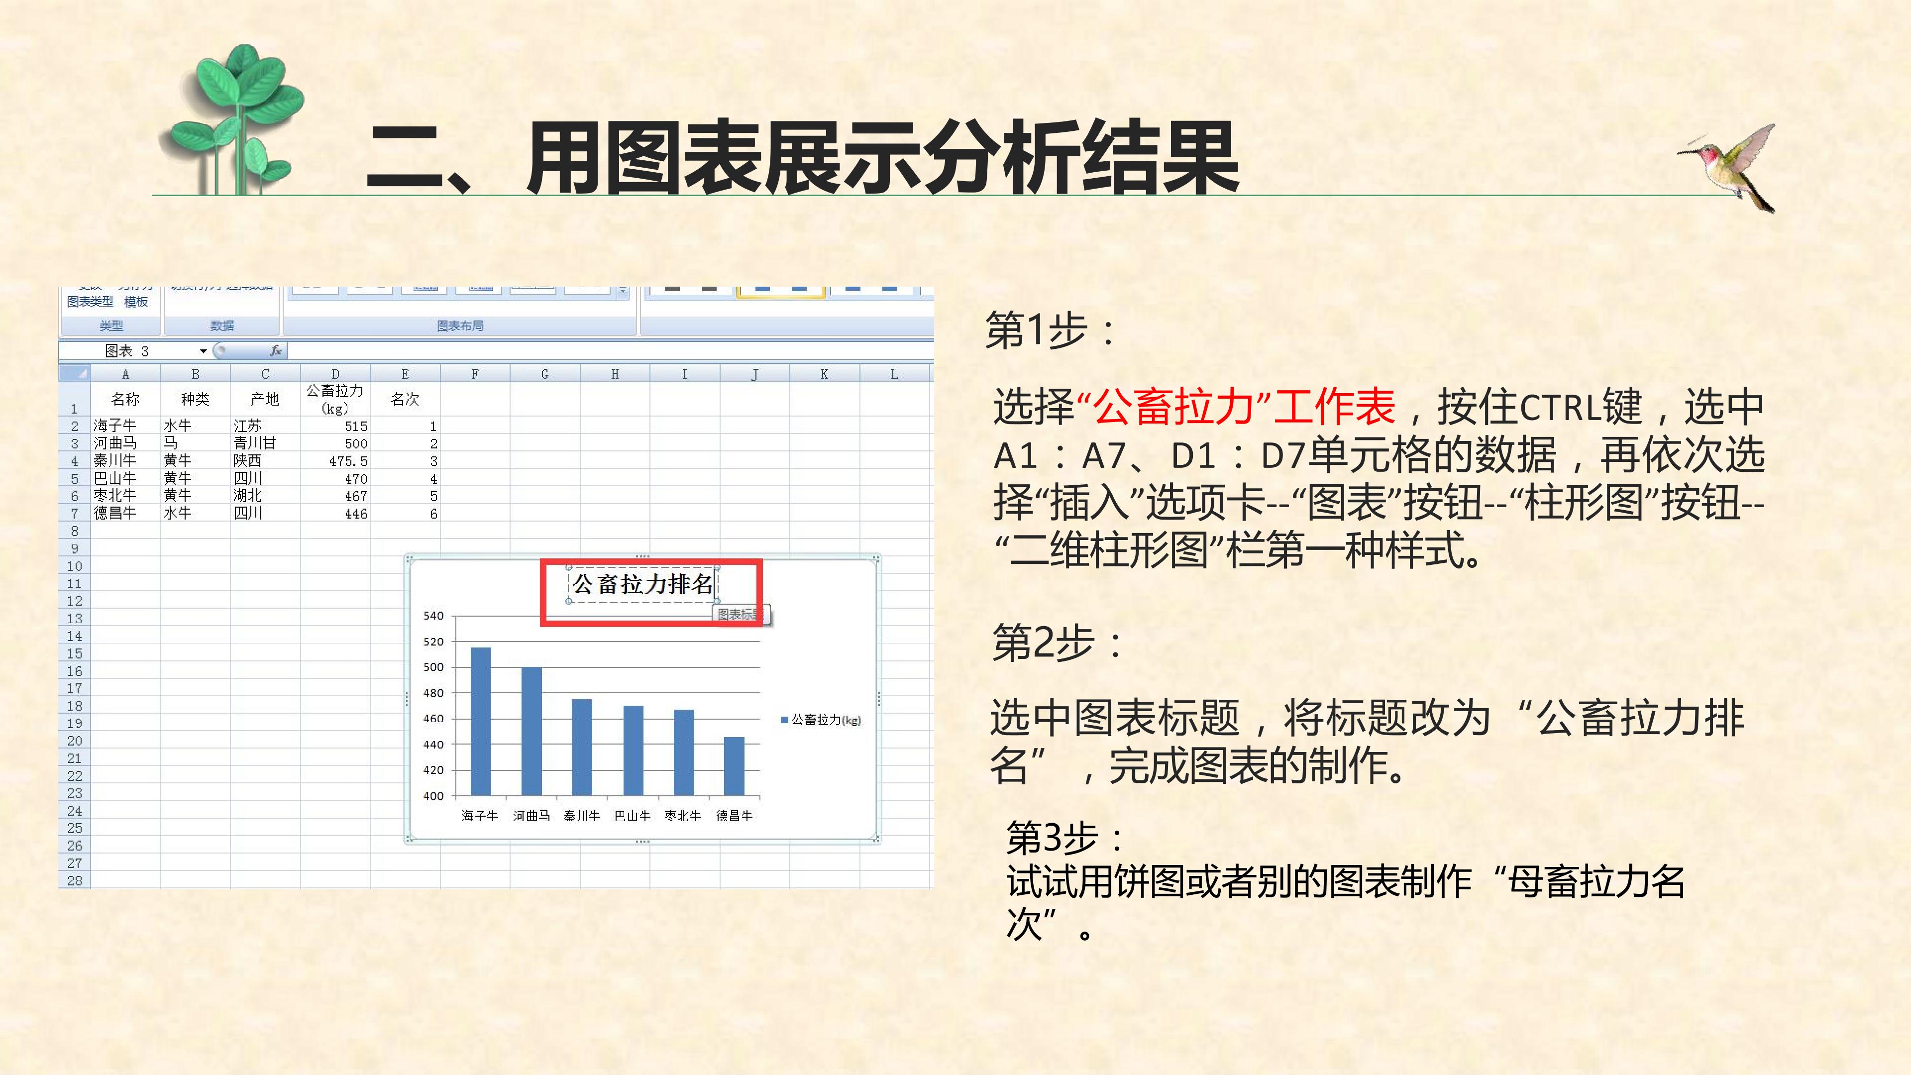
Task: Click the fx insert function button
Action: pyautogui.click(x=276, y=350)
